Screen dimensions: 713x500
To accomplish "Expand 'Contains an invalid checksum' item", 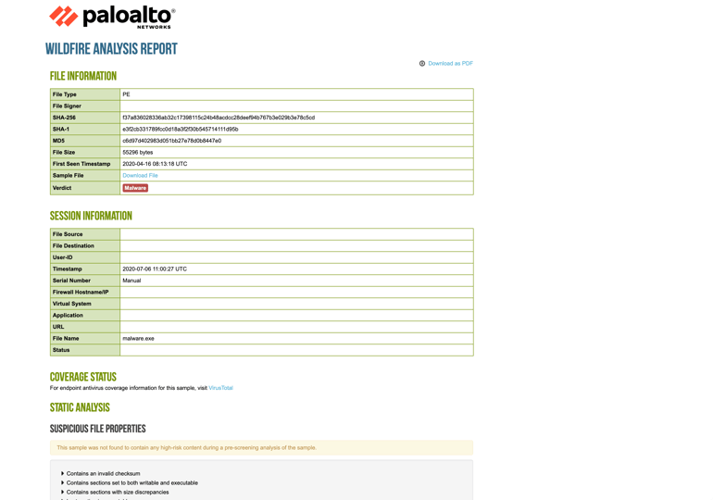I will point(101,474).
